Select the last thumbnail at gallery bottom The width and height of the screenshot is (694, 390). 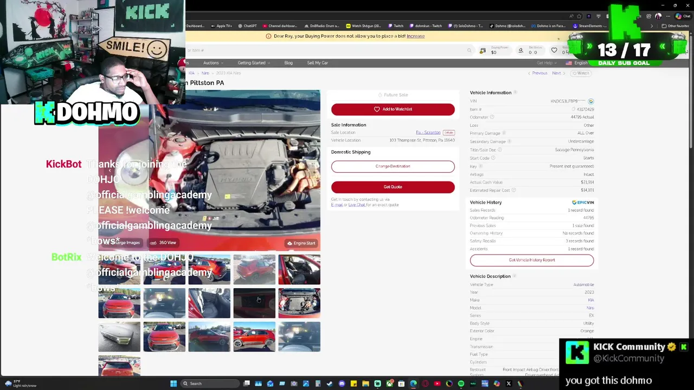tap(119, 366)
